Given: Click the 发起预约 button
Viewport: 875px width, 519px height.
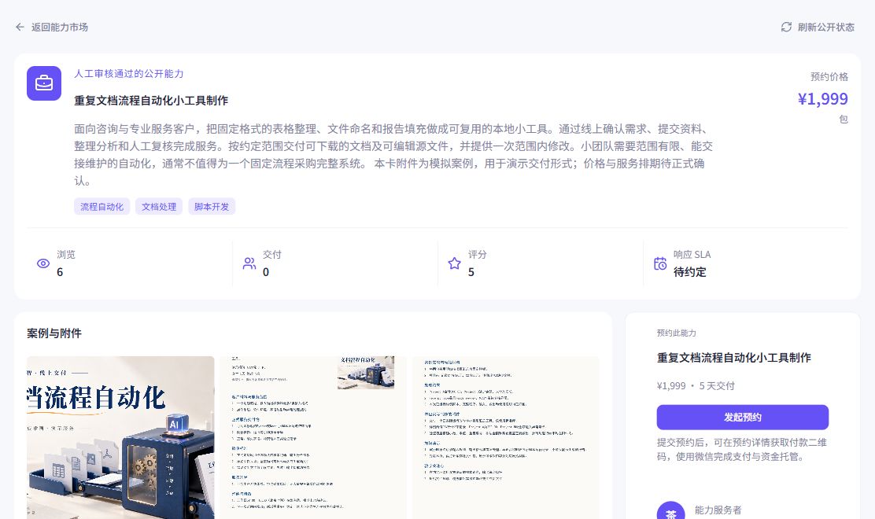Looking at the screenshot, I should tap(742, 417).
